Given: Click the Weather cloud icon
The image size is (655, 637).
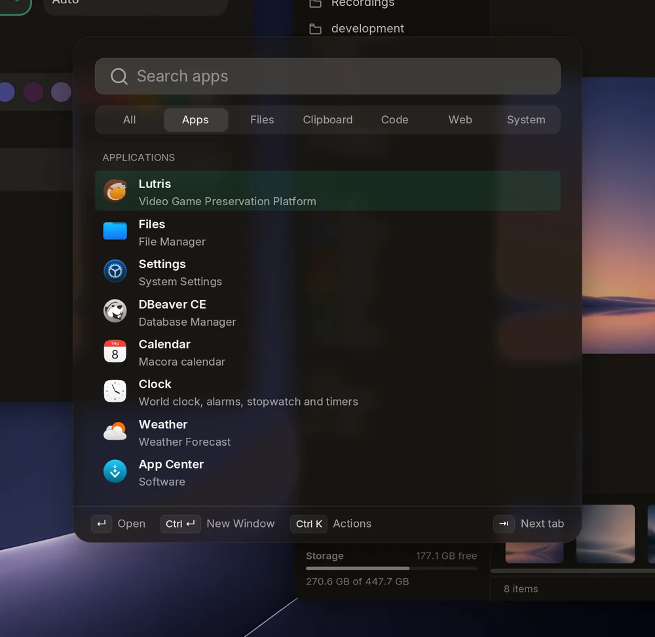Looking at the screenshot, I should (115, 431).
